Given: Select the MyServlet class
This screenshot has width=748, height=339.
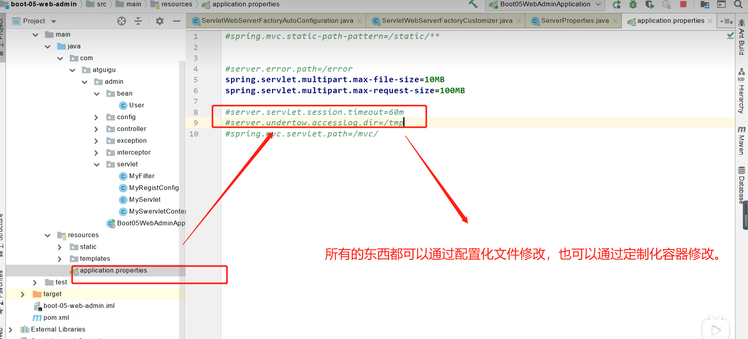Looking at the screenshot, I should (140, 200).
